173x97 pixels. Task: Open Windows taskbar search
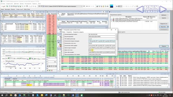6,95
